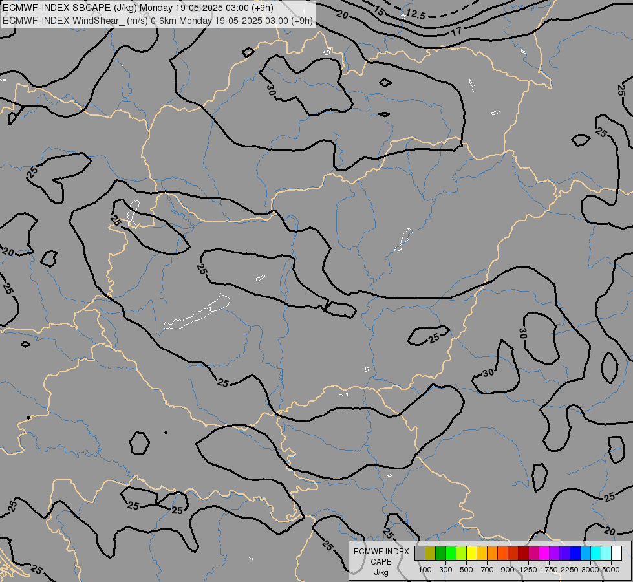Click the 15 wind shear contour label
Viewport: 633px width, 582px height.
379,11
